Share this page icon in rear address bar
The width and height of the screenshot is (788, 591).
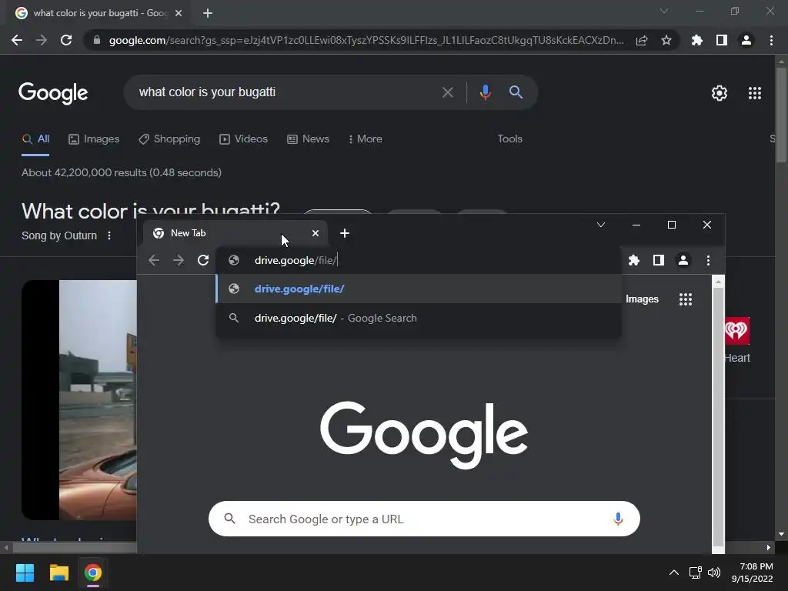pyautogui.click(x=642, y=40)
